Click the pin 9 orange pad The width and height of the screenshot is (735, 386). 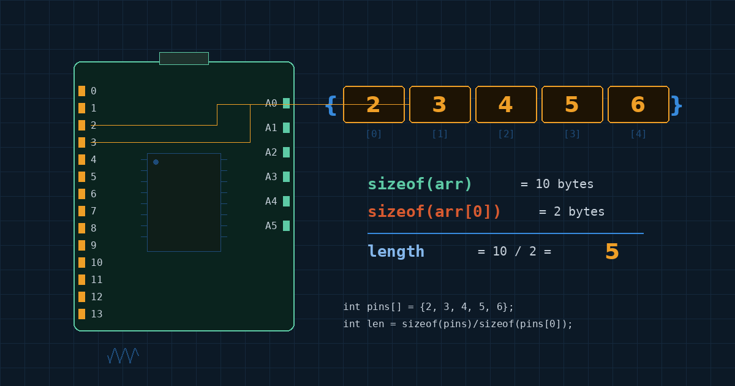tap(81, 245)
